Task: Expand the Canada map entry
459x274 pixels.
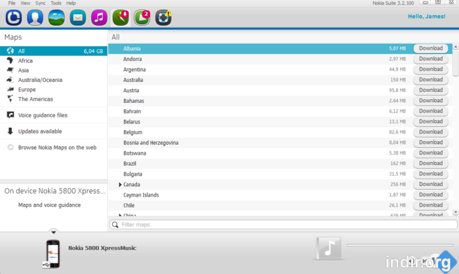Action: [x=120, y=184]
